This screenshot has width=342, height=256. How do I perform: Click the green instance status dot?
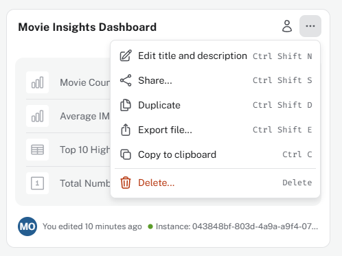coord(150,226)
